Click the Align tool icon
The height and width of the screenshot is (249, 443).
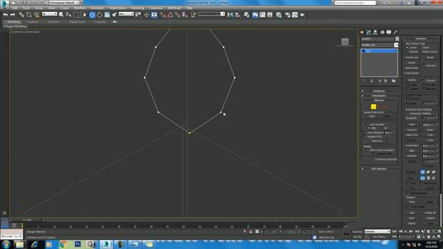pos(237,15)
